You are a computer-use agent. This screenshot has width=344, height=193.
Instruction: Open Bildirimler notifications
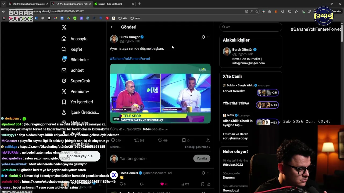click(x=75, y=60)
